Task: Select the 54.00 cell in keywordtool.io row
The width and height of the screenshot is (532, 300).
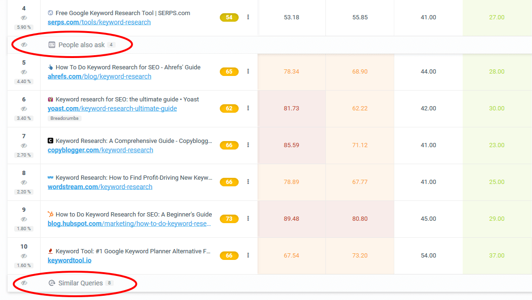Action: click(x=428, y=256)
